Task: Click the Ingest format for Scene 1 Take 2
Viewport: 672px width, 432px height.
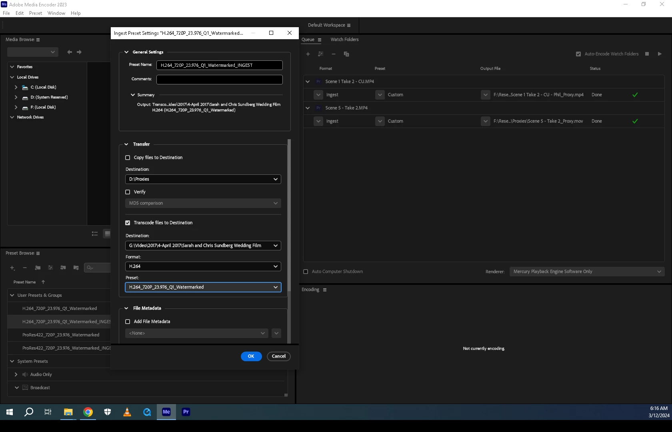Action: (x=332, y=95)
